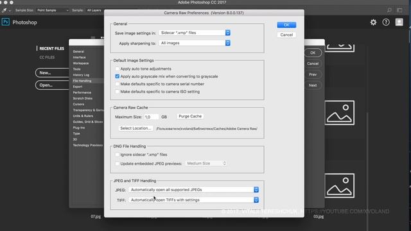This screenshot has width=411, height=231.
Task: Select Interface in Preferences sidebar
Action: tap(79, 57)
